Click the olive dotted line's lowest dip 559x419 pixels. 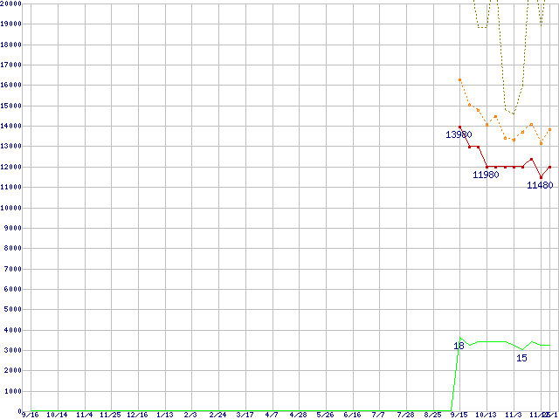pos(514,113)
